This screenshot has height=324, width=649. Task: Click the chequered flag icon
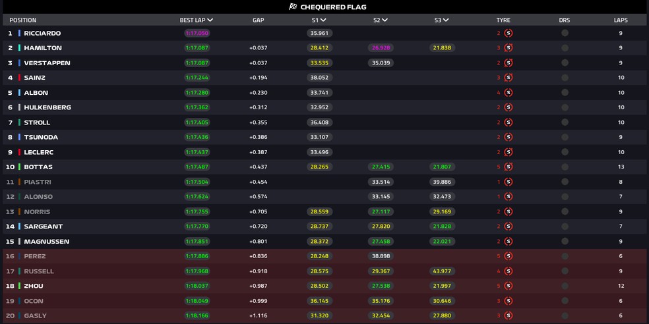(x=293, y=7)
